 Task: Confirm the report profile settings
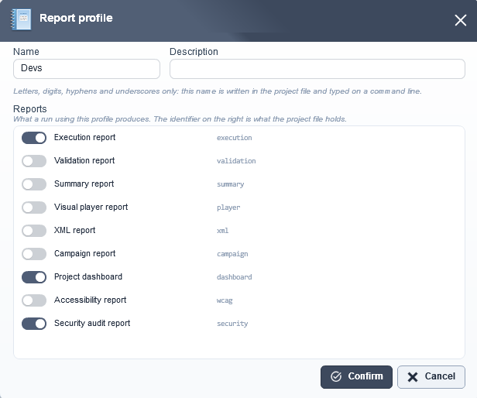356,377
